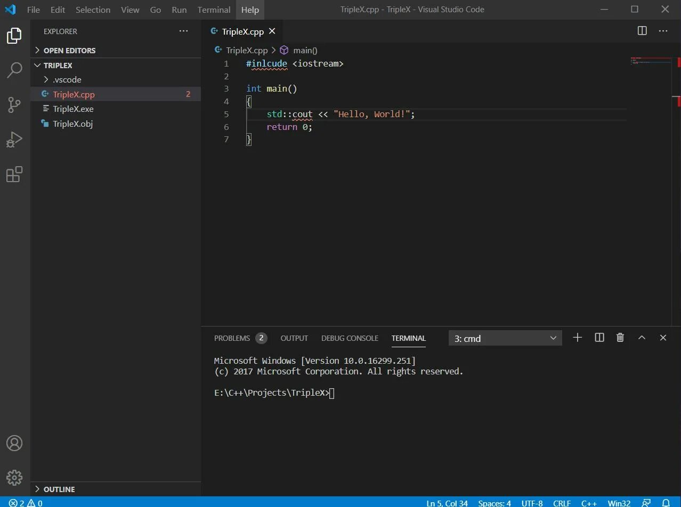Open the Run menu
The height and width of the screenshot is (507, 681).
pos(179,10)
